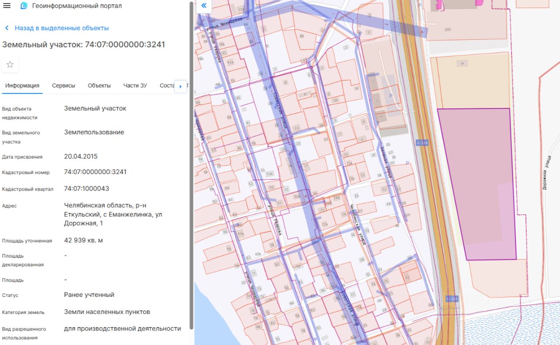
Task: Click the Вид земельного участка label
Action: pyautogui.click(x=21, y=137)
